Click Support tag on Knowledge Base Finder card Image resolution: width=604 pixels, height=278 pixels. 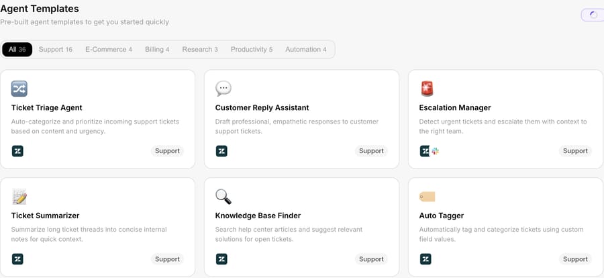(x=371, y=259)
